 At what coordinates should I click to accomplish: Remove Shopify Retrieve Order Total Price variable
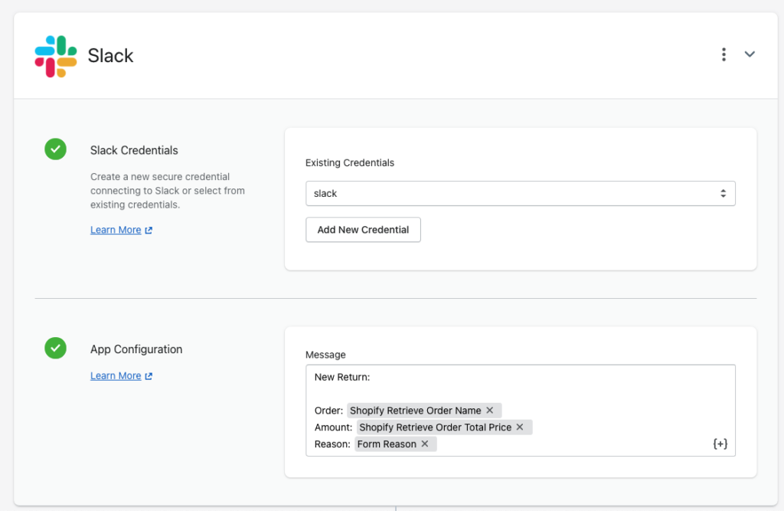pos(520,427)
